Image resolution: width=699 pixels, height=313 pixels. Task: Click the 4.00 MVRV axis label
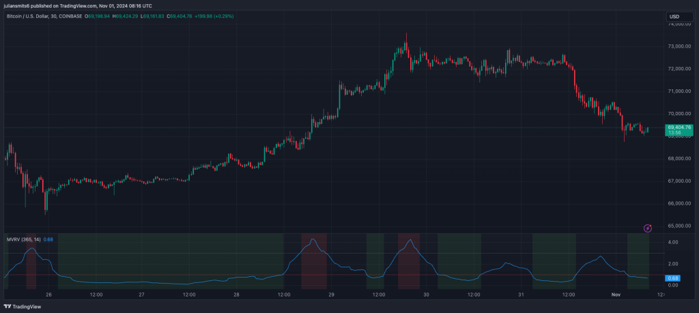(x=673, y=242)
